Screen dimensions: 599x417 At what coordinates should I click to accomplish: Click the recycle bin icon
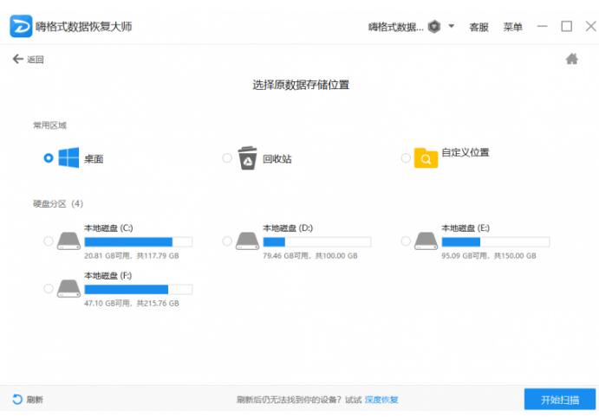(x=247, y=158)
